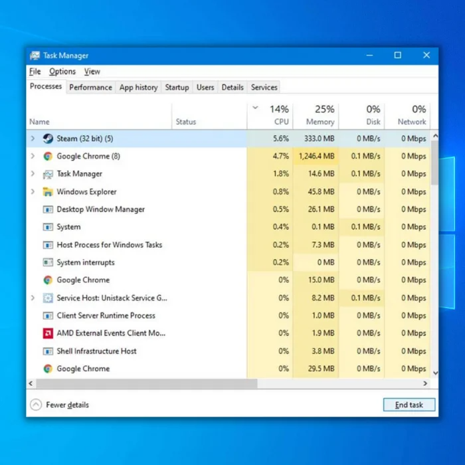Click the System process icon
This screenshot has height=465, width=465.
coord(48,227)
